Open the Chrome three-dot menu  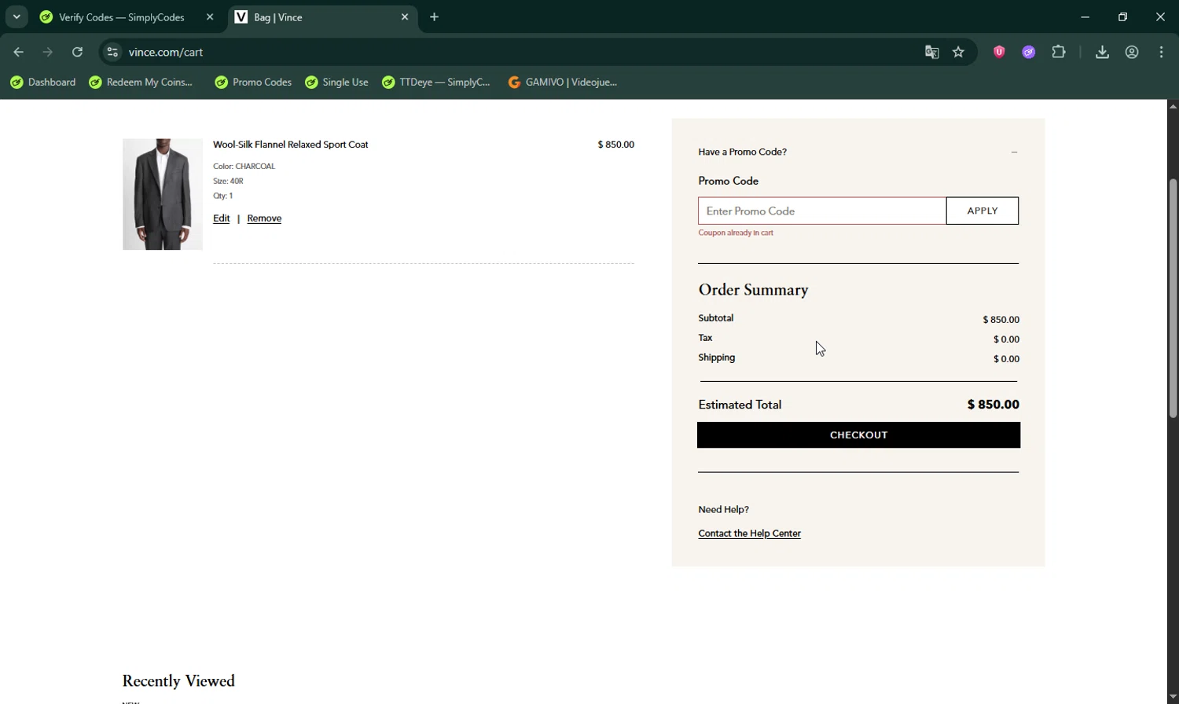point(1162,53)
